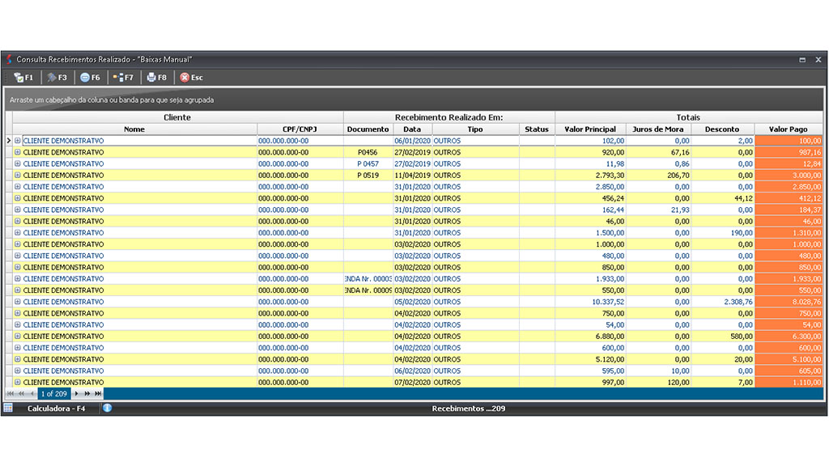Click the current row arrow indicator
The height and width of the screenshot is (466, 829).
point(8,141)
